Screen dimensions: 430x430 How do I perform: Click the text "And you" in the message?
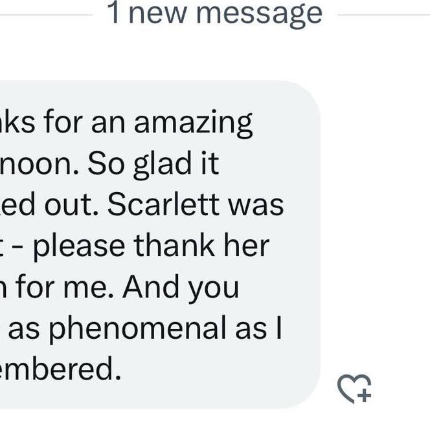[181, 288]
